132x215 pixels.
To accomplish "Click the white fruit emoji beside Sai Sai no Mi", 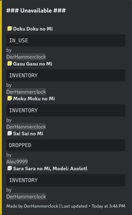I will point(9,133).
